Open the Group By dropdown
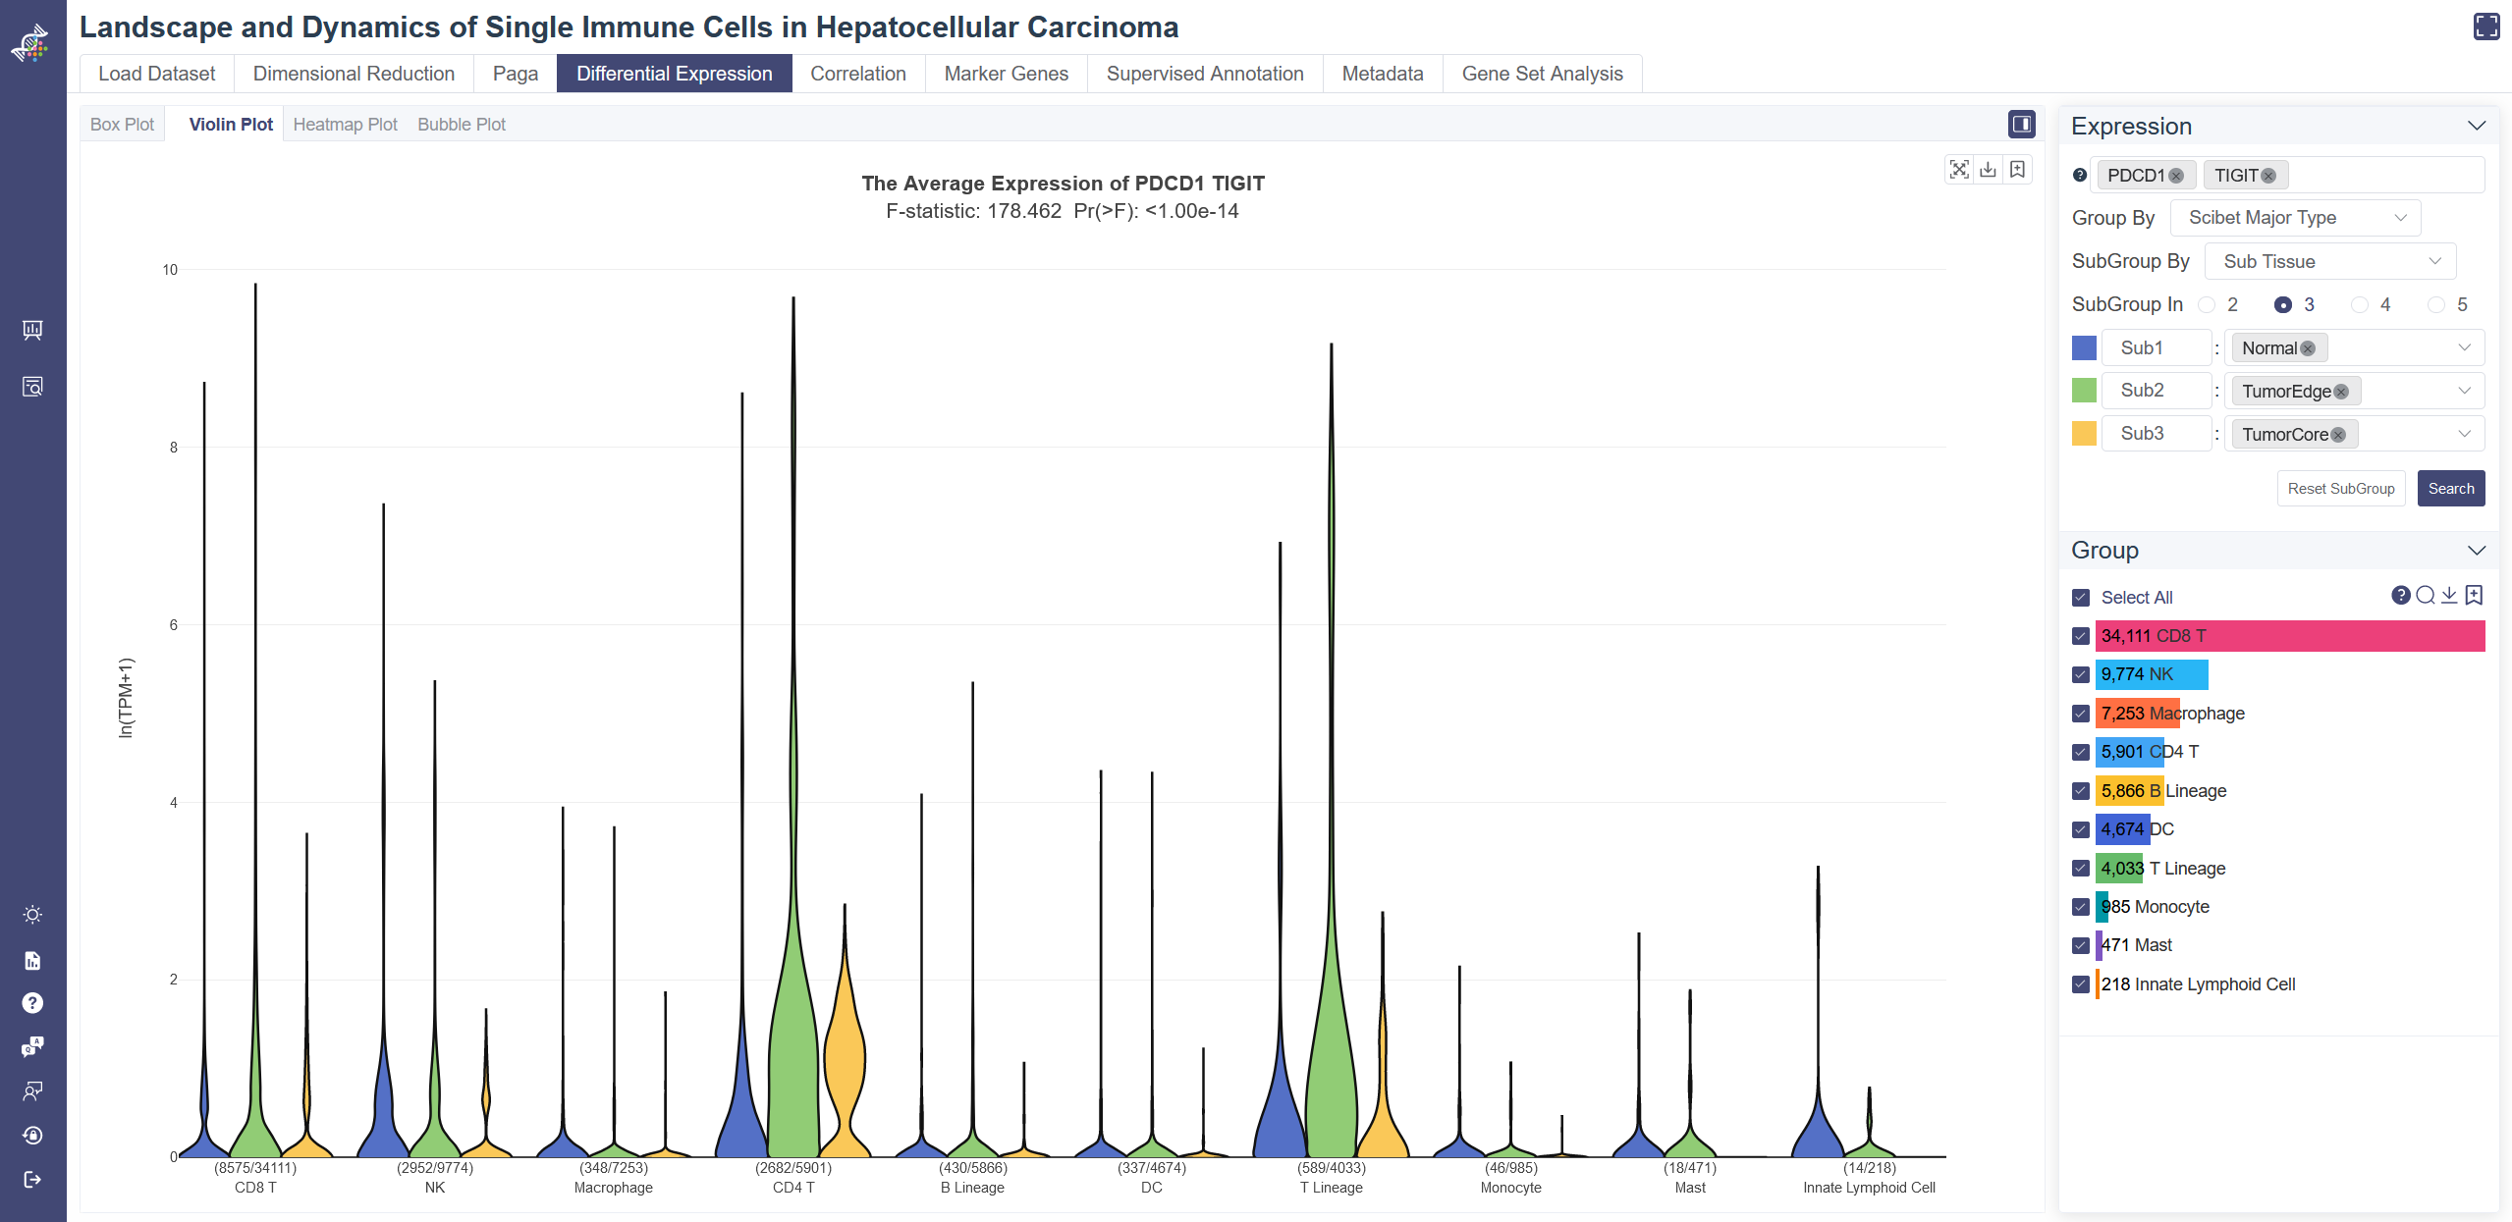This screenshot has width=2512, height=1222. click(2294, 218)
